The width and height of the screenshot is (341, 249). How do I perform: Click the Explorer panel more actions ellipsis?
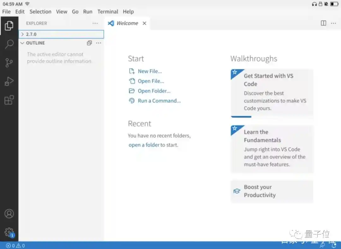95,23
